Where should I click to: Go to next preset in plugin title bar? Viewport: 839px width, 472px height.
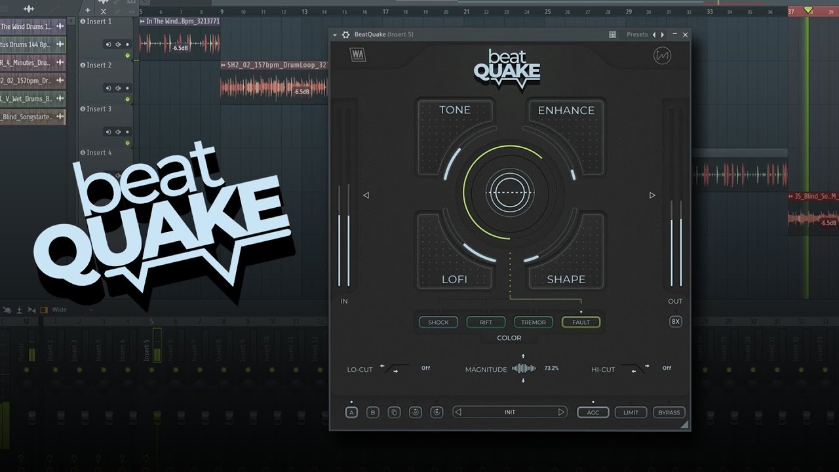coord(662,34)
